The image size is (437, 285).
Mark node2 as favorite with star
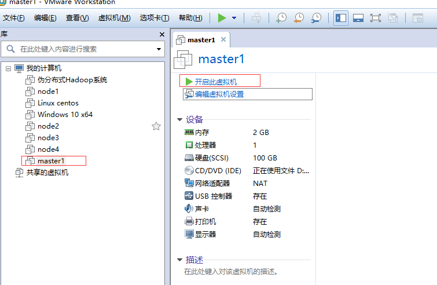pyautogui.click(x=156, y=126)
